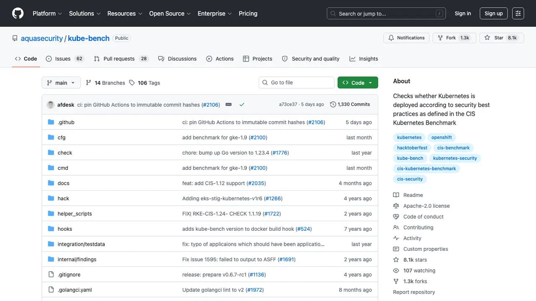Screen dimensions: 536x301
Task: Click the .gitignore file icon
Action: click(x=51, y=275)
